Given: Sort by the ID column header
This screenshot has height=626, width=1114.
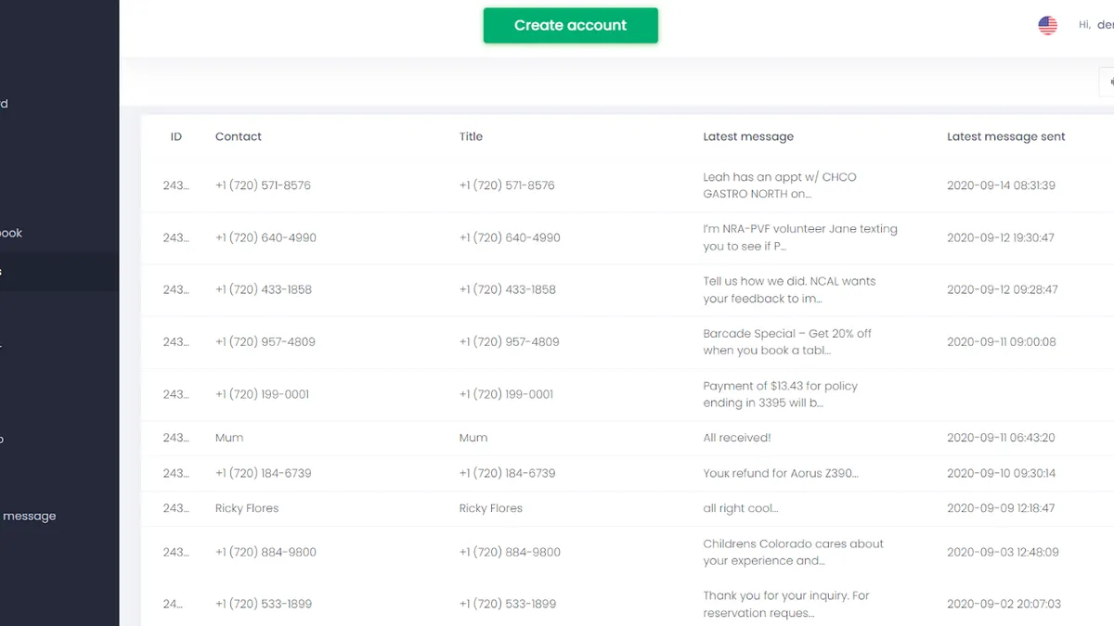Looking at the screenshot, I should point(176,136).
